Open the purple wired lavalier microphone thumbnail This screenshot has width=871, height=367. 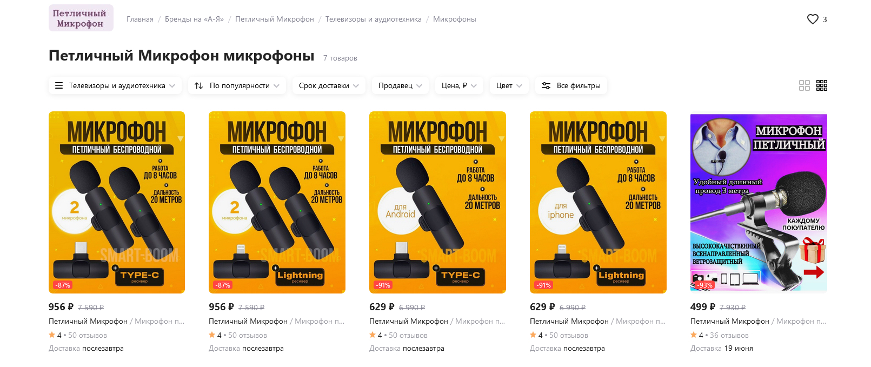tap(759, 203)
